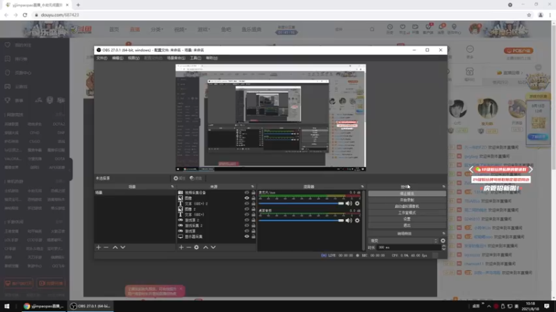Pop out the Controls dock panel icon
Screen dimensions: 556x312
[x=443, y=187]
